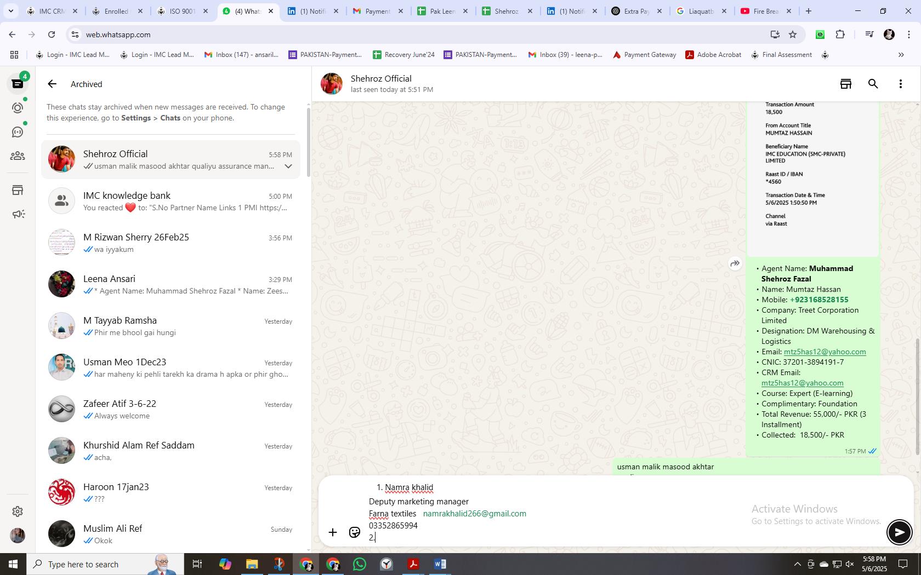
Task: Send the typed message
Action: [x=899, y=532]
